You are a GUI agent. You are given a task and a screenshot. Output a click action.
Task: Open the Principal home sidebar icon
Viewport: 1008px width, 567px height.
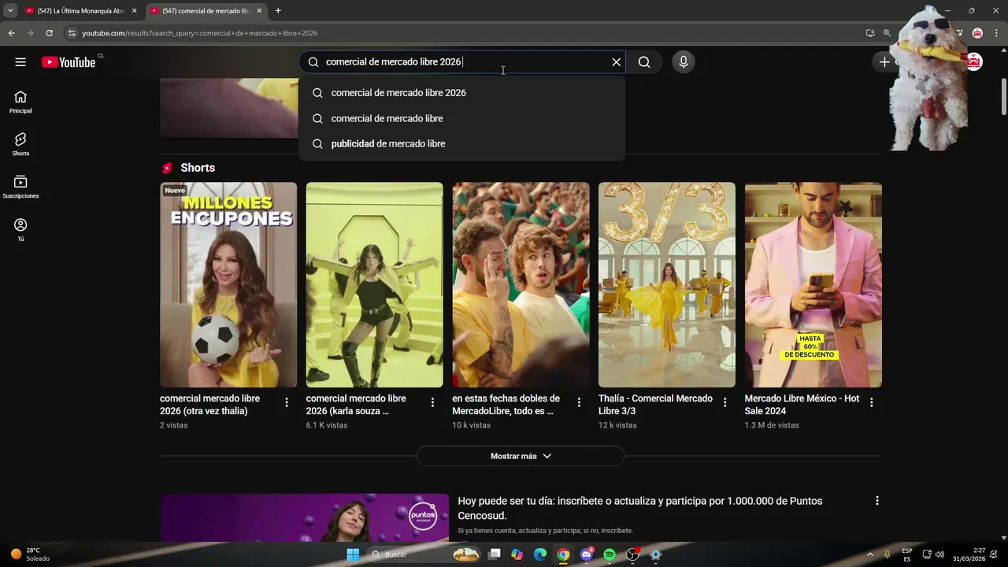pos(20,102)
